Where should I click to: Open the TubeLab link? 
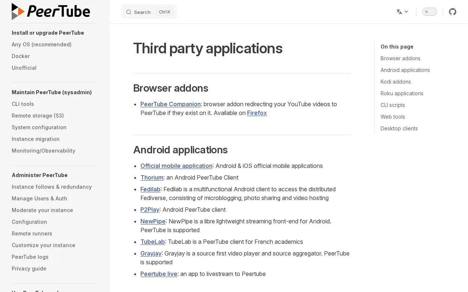(152, 242)
